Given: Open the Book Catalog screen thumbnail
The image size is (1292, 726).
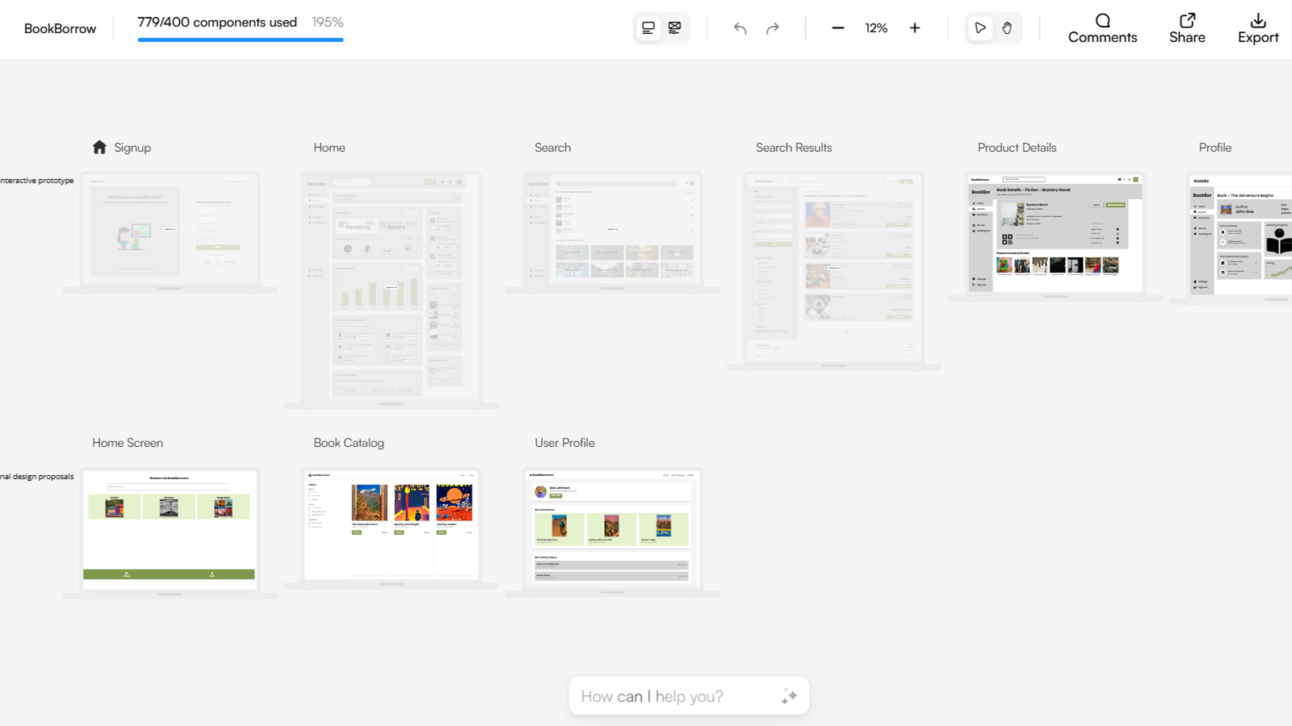Looking at the screenshot, I should 391,528.
